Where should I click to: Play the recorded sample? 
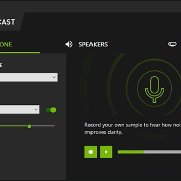coord(106,152)
